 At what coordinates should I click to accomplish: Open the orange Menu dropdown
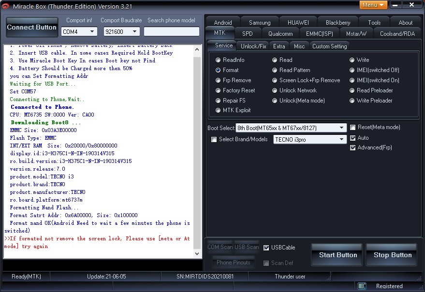[x=373, y=5]
